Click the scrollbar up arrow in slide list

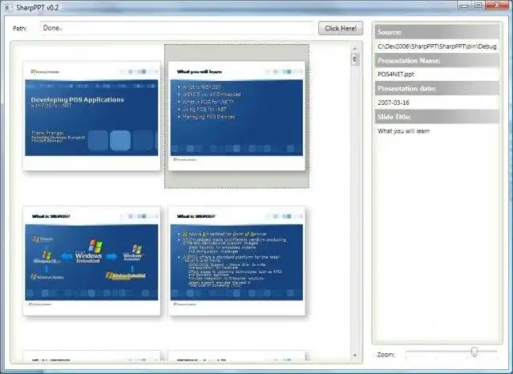tap(355, 48)
